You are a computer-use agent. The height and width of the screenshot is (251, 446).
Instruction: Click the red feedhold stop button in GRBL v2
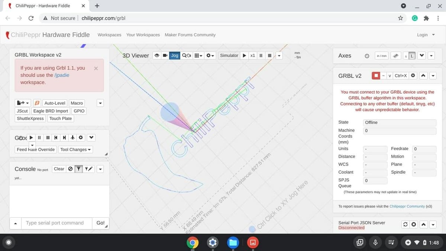pos(376,75)
